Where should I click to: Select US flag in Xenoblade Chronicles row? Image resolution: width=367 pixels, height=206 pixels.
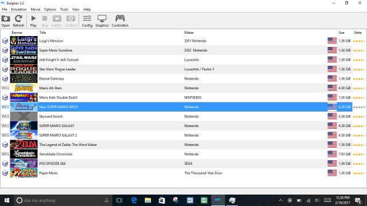pos(332,154)
